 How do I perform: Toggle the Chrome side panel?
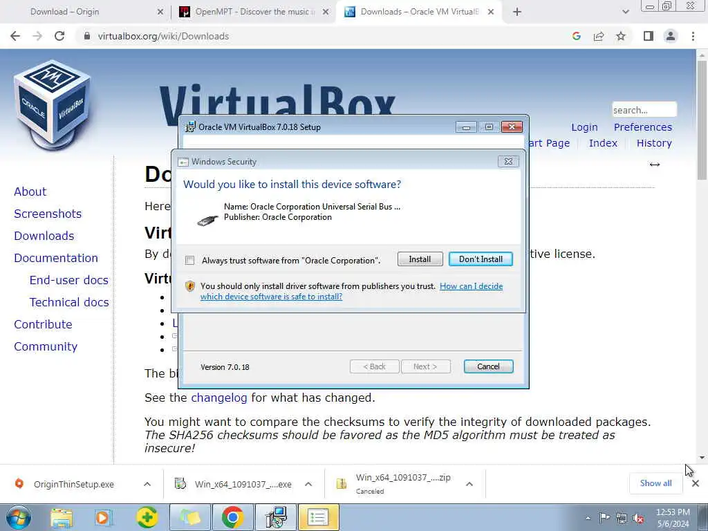coord(649,36)
